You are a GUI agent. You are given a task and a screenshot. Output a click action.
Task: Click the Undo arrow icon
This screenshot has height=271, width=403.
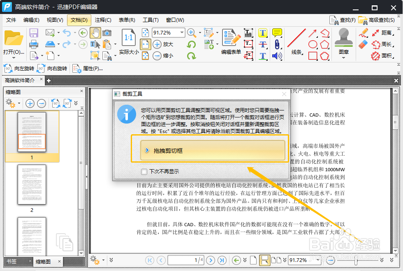coord(67,33)
